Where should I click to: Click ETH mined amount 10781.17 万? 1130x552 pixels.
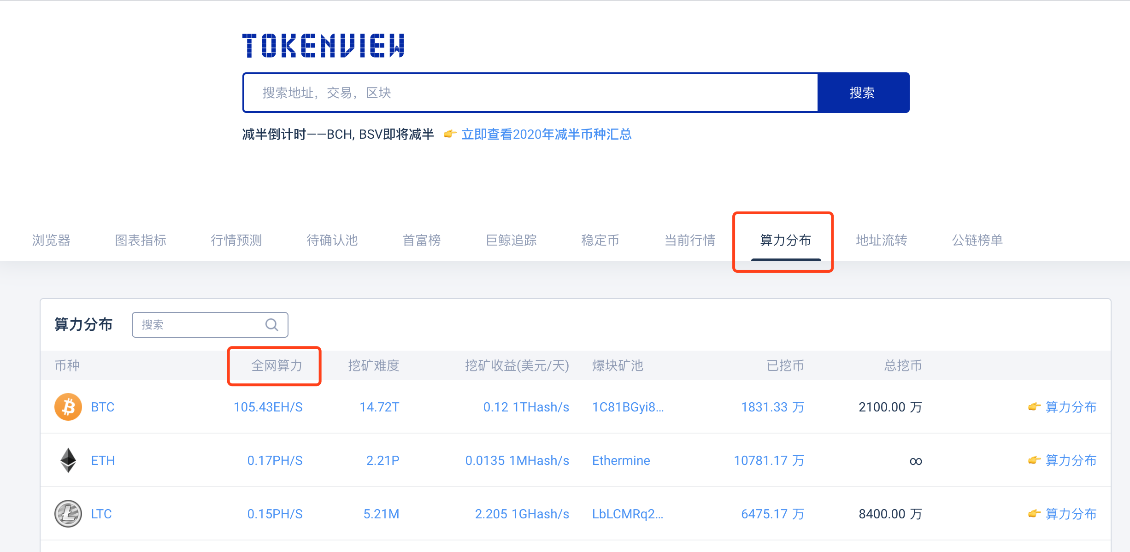769,460
